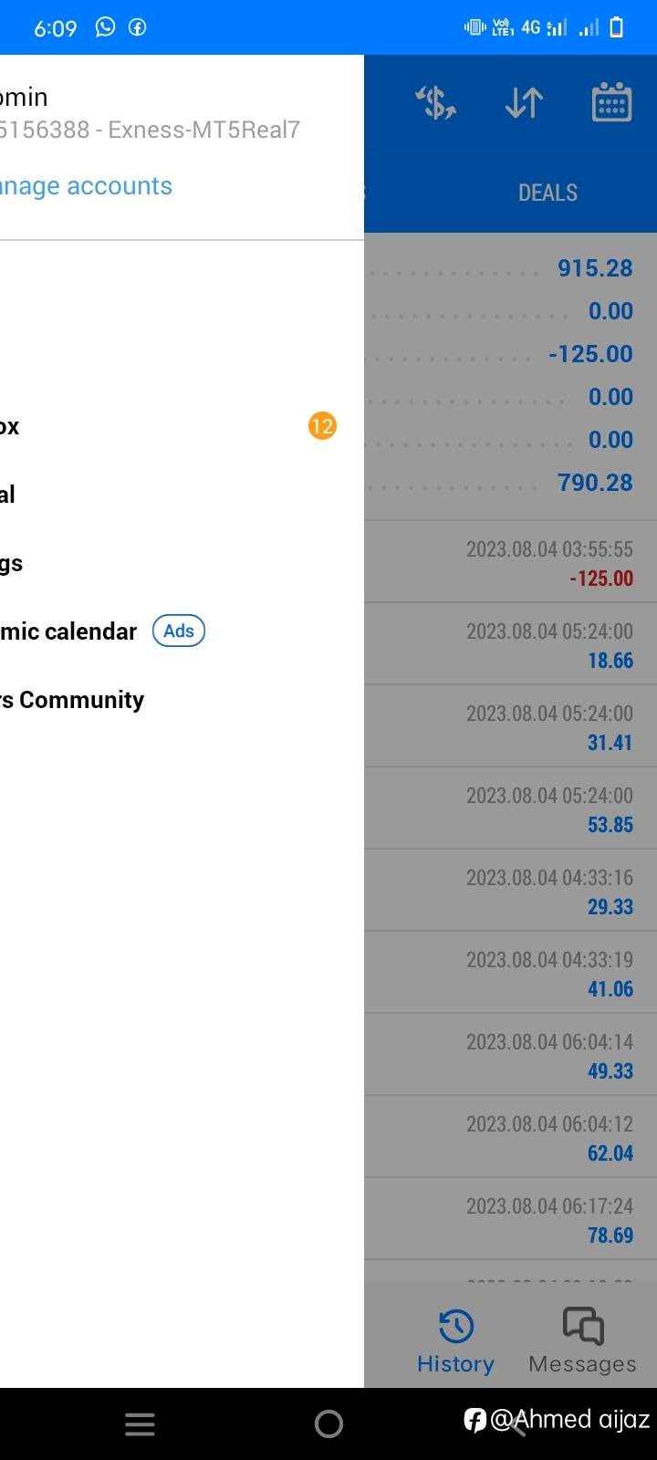Open the deal with -125.00 loss
Screen dimensions: 657x1460
click(511, 562)
